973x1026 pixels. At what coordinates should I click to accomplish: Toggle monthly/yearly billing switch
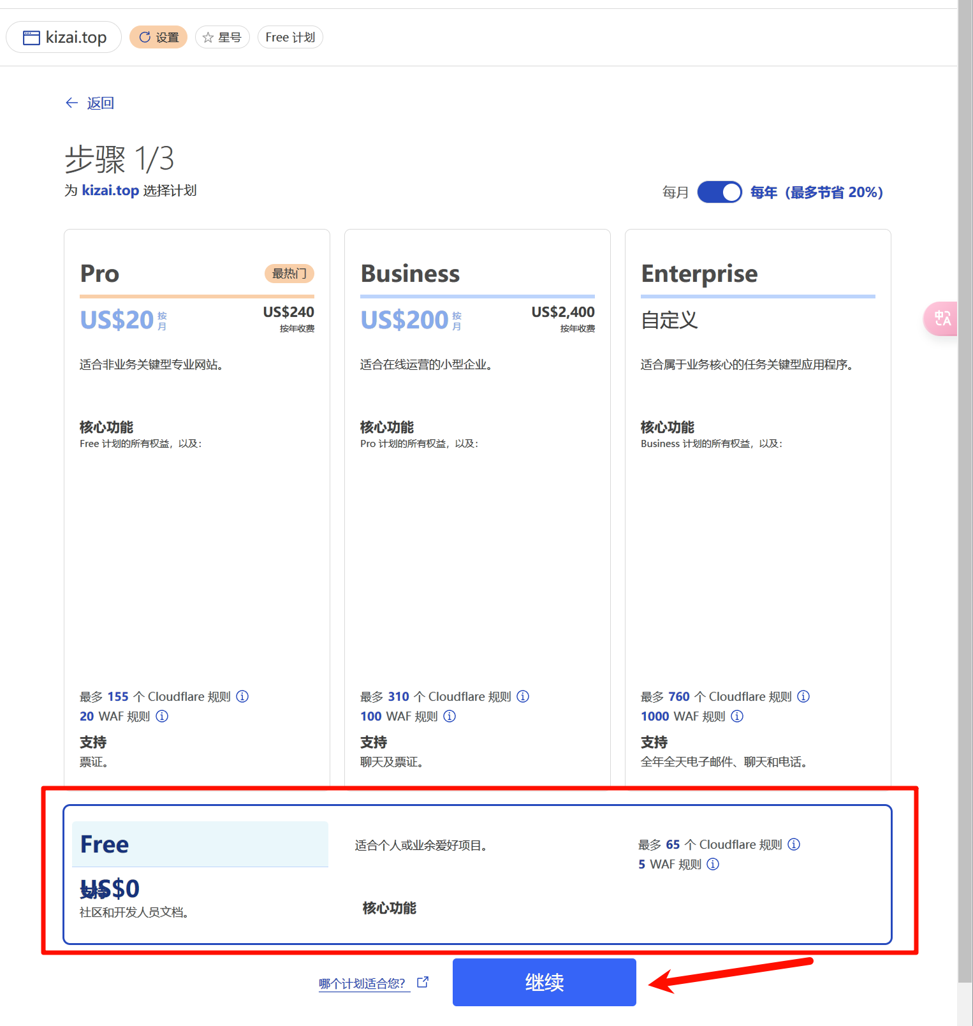[x=719, y=192]
